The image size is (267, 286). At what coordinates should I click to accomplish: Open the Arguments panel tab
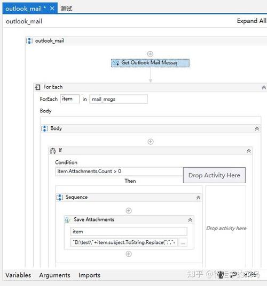point(54,275)
